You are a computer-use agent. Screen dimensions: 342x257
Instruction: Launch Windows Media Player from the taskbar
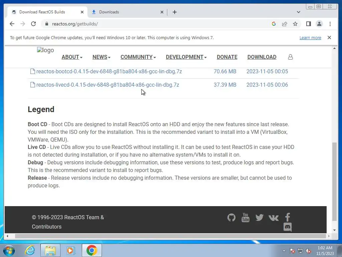click(71, 250)
